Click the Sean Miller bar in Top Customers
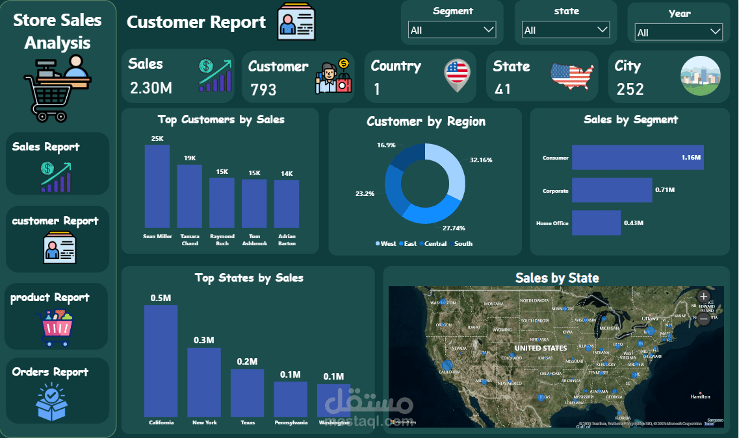Image resolution: width=739 pixels, height=438 pixels. pyautogui.click(x=157, y=186)
